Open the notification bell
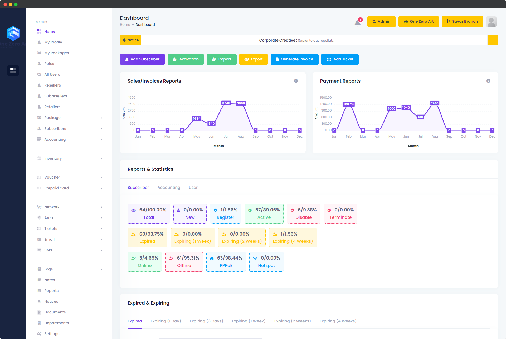Image resolution: width=506 pixels, height=339 pixels. 358,23
